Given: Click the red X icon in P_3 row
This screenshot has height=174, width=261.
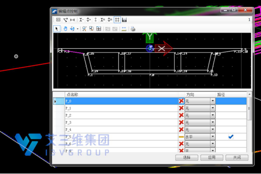Looking at the screenshot, I should click(181, 122).
